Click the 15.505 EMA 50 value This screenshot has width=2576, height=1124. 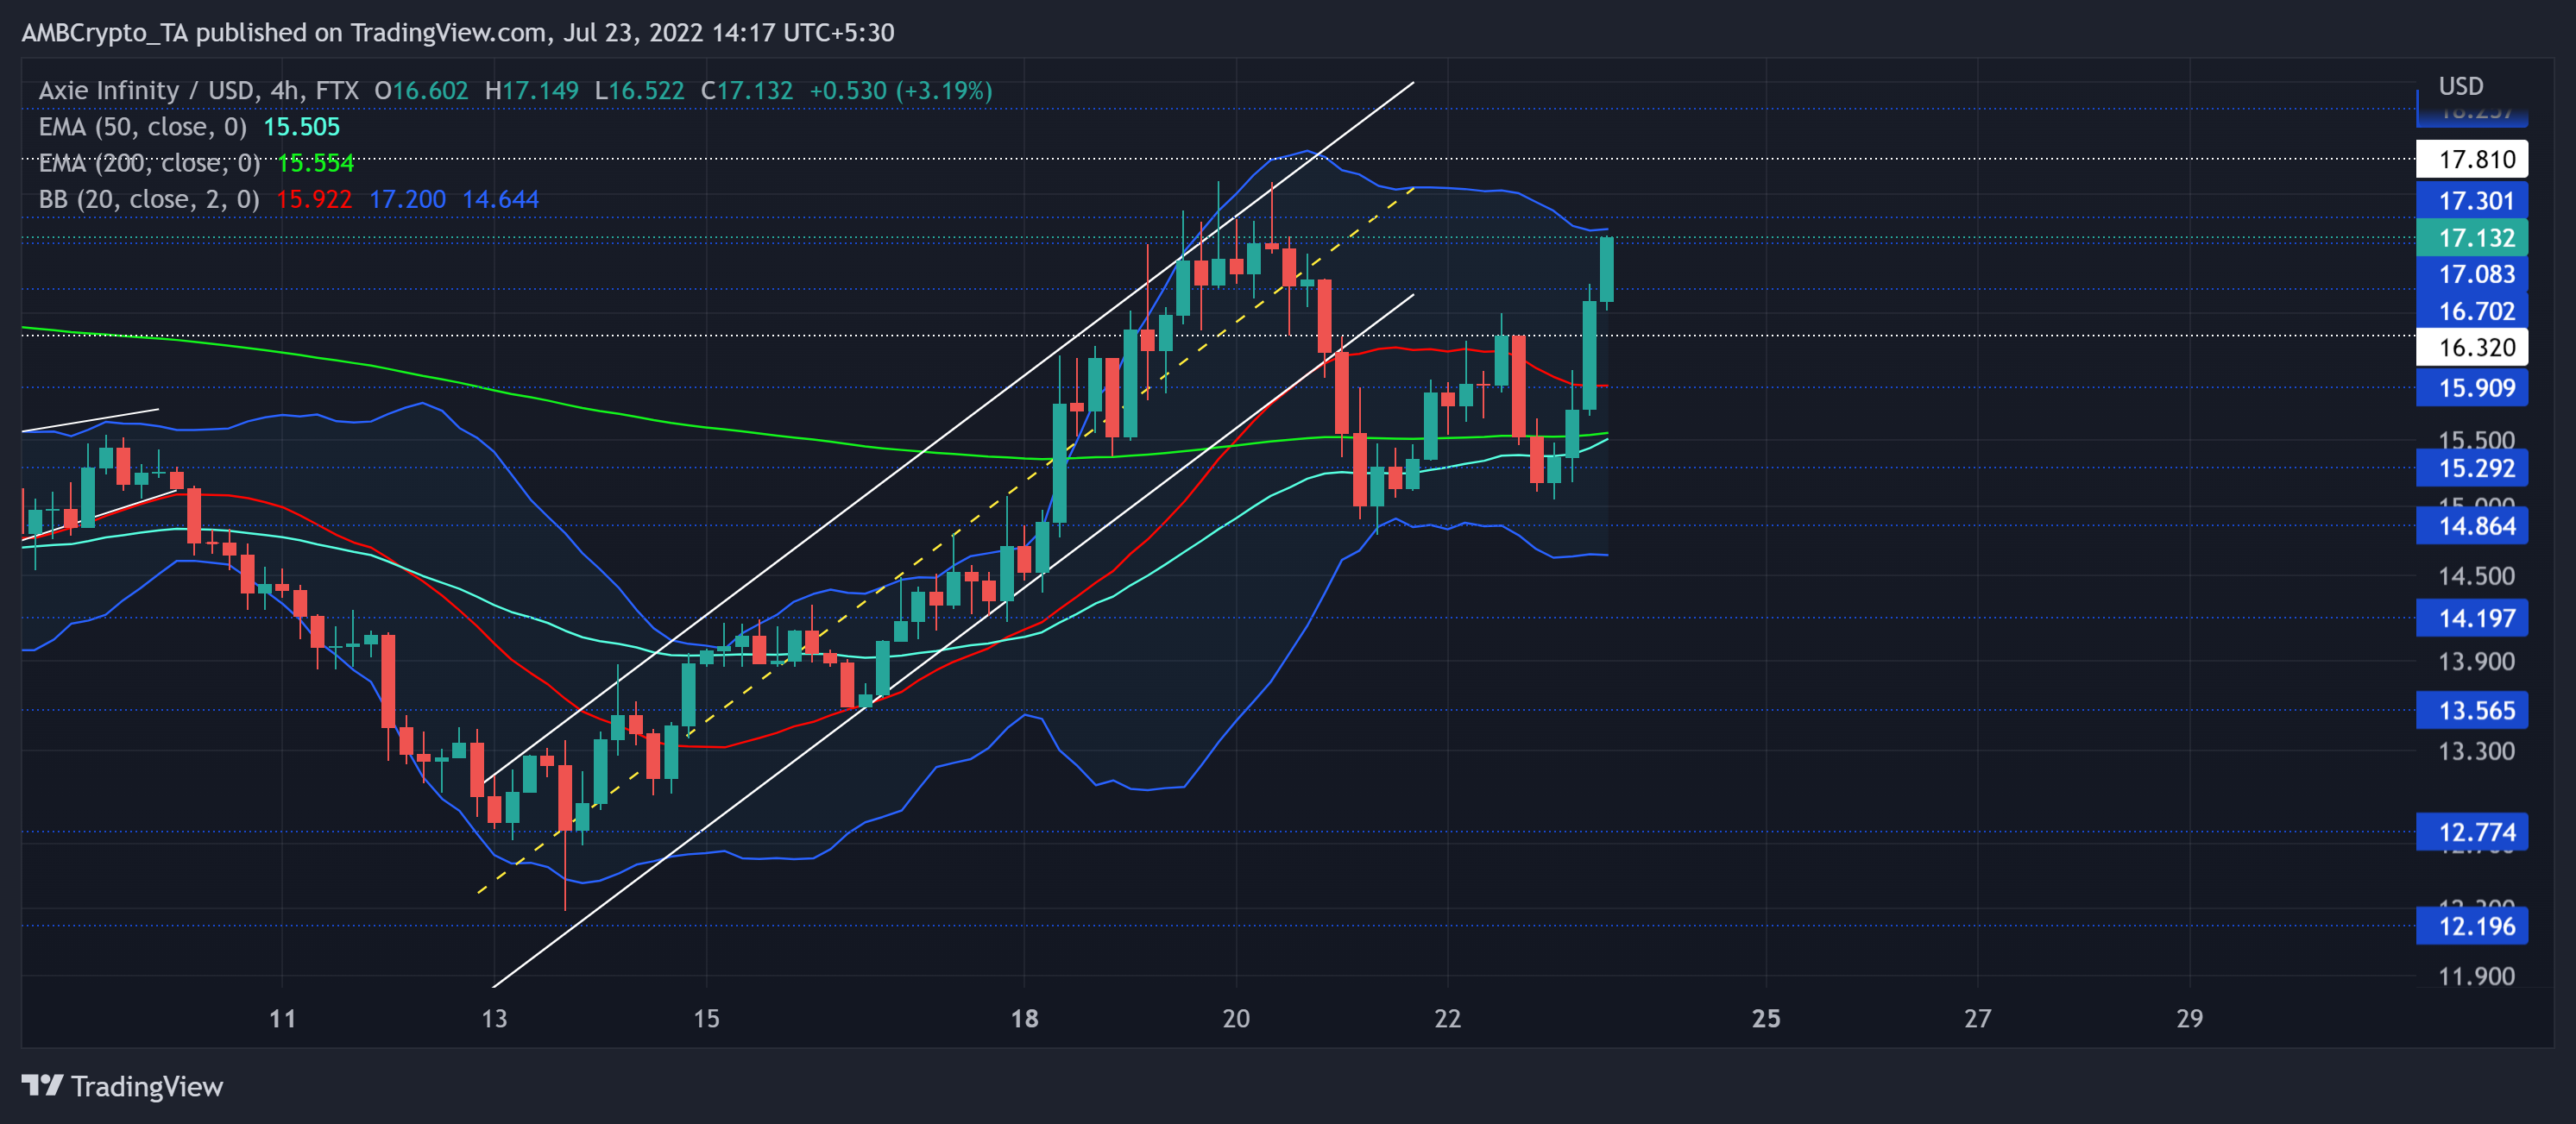pos(301,127)
